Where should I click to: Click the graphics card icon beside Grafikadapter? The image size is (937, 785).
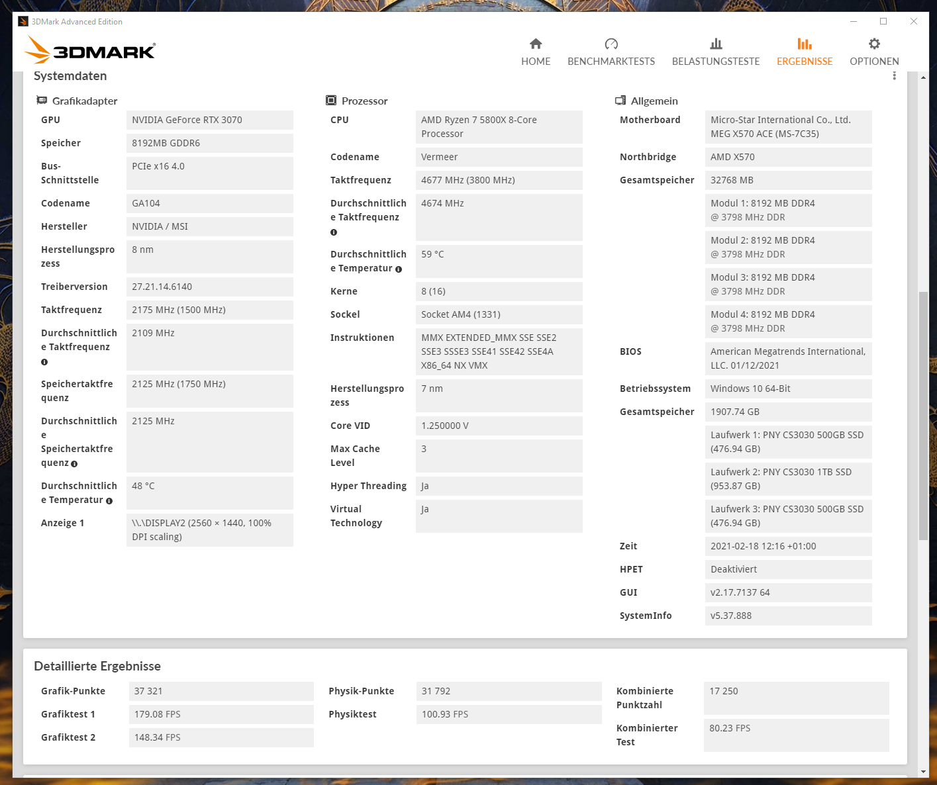point(41,101)
